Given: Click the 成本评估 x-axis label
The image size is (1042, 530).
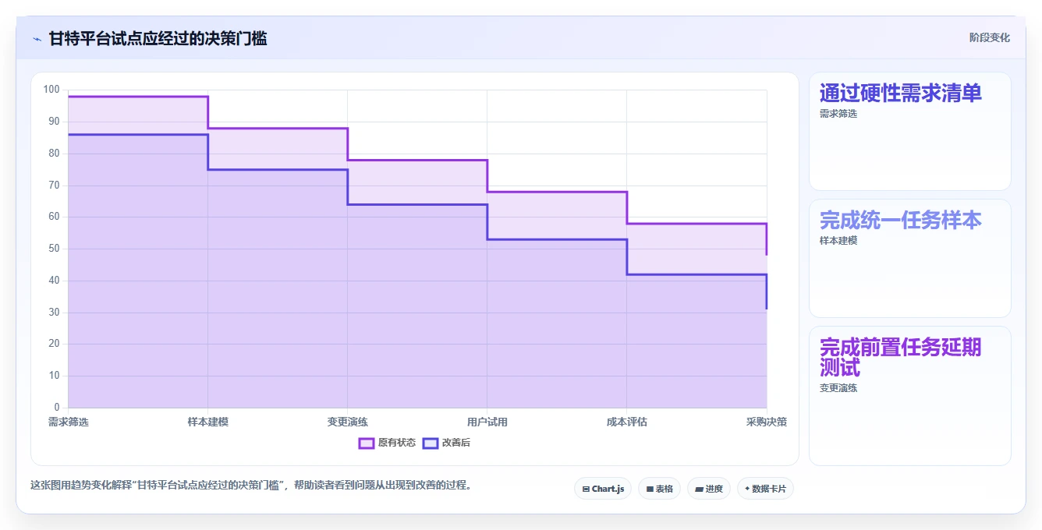Looking at the screenshot, I should point(627,422).
